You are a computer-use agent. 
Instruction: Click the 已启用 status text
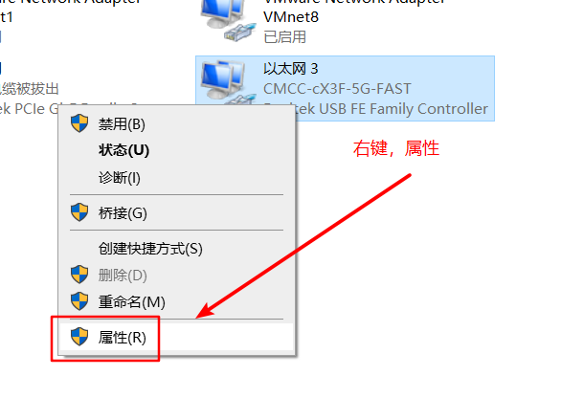click(x=284, y=36)
